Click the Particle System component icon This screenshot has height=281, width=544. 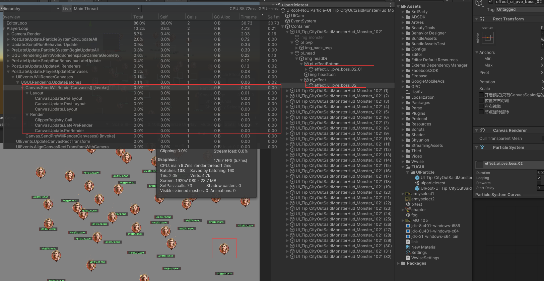(482, 148)
